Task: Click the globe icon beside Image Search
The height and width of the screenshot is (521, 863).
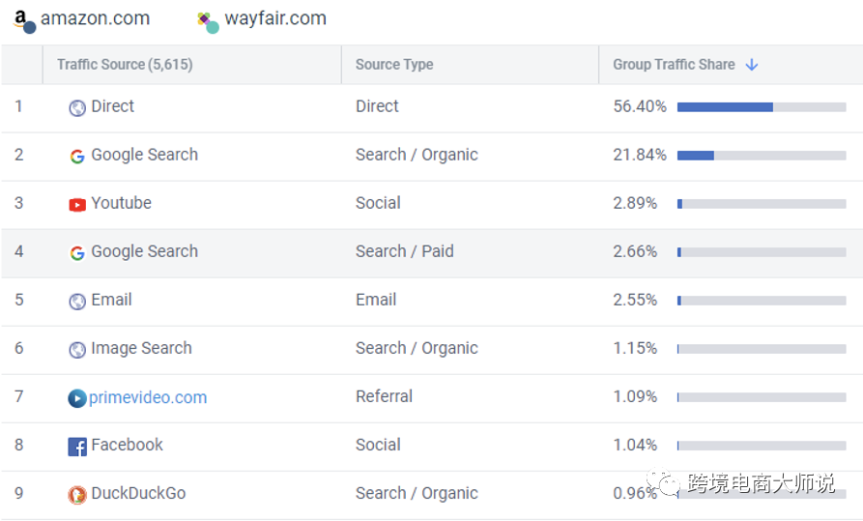Action: pos(77,349)
